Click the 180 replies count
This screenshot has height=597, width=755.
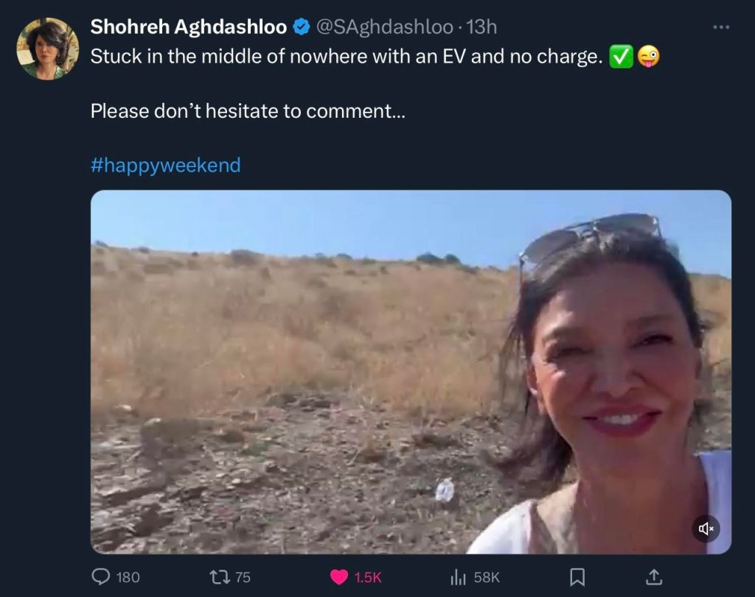tap(128, 577)
